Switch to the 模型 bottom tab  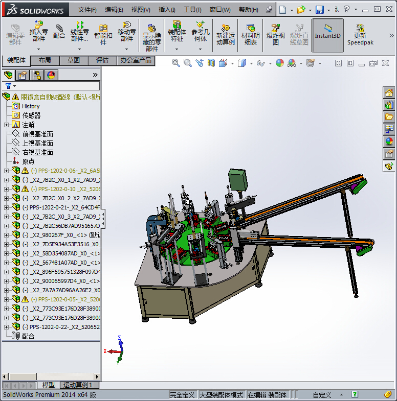click(x=49, y=385)
